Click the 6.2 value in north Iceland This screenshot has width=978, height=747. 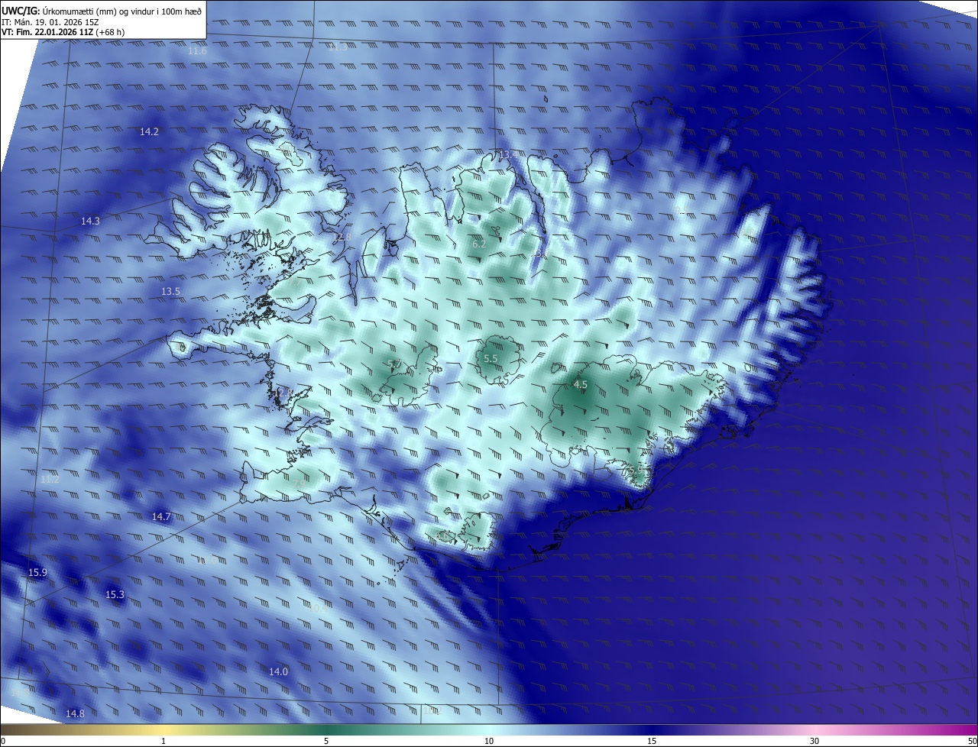(479, 244)
